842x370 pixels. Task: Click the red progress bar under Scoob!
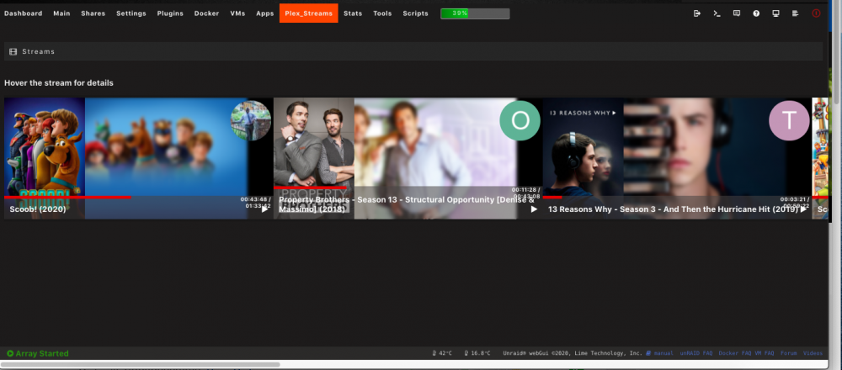click(x=67, y=198)
